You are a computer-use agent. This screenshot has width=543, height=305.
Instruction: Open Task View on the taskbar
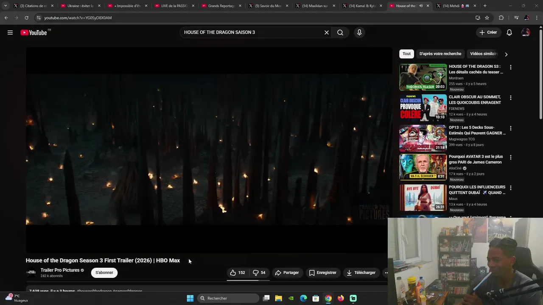[x=266, y=298]
